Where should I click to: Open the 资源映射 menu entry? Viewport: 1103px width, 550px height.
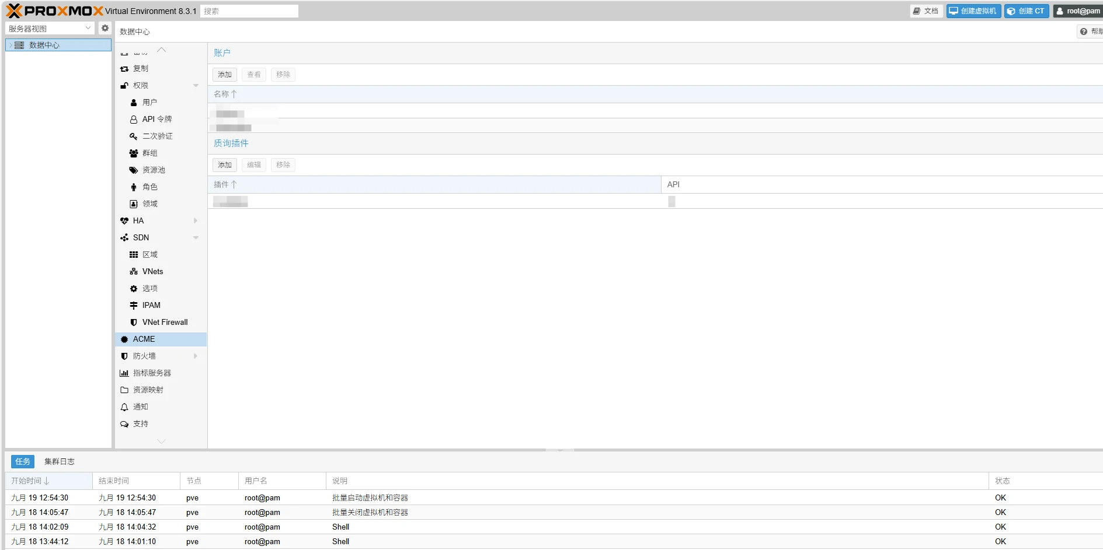161,390
